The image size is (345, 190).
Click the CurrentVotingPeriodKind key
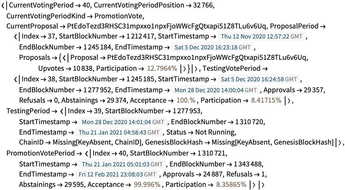tap(46, 16)
